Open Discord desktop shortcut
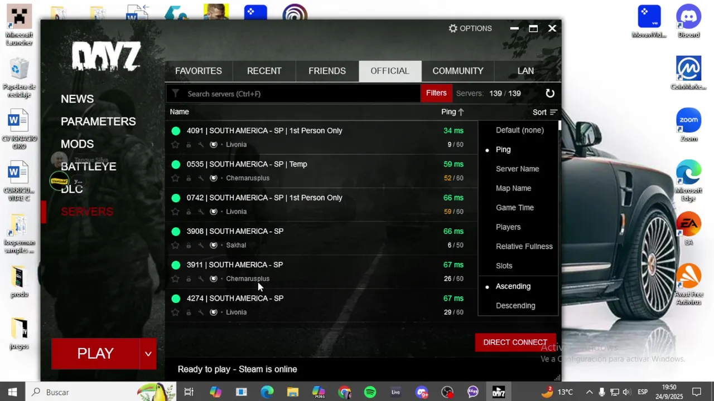The width and height of the screenshot is (714, 401). (688, 21)
